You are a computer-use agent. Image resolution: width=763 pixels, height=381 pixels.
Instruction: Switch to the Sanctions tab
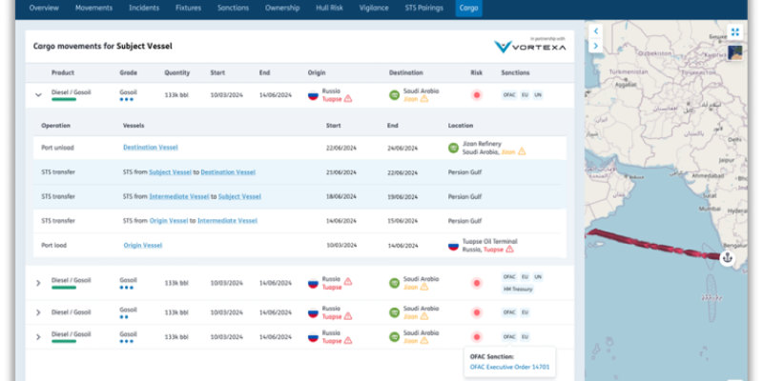point(235,9)
